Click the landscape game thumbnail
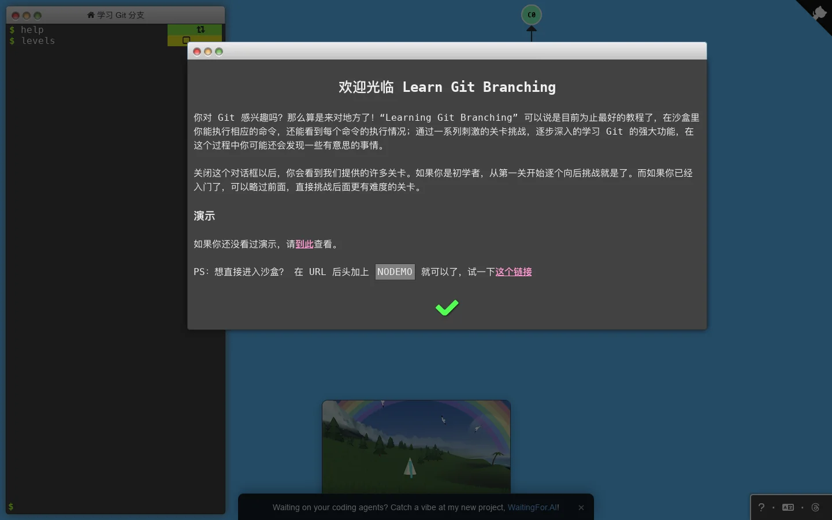832x520 pixels. tap(416, 447)
